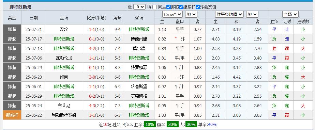Open home team 维京 link
This screenshot has width=315, height=130.
(x=64, y=77)
